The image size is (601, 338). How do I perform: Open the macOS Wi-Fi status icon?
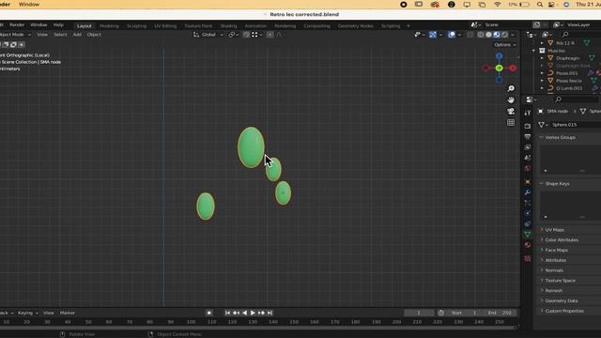coord(497,5)
